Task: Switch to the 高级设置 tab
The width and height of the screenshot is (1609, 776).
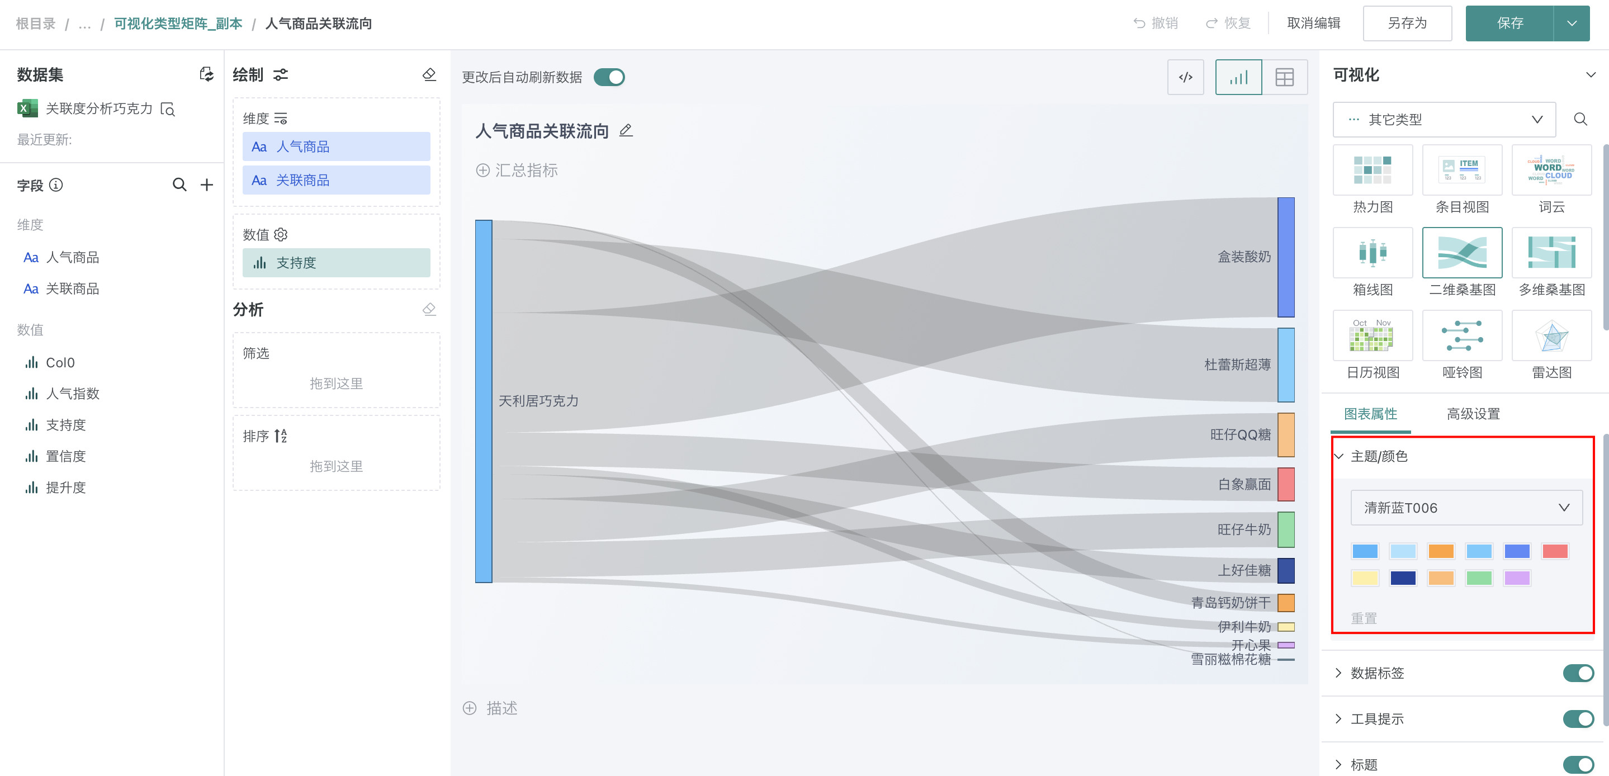Action: [1473, 414]
